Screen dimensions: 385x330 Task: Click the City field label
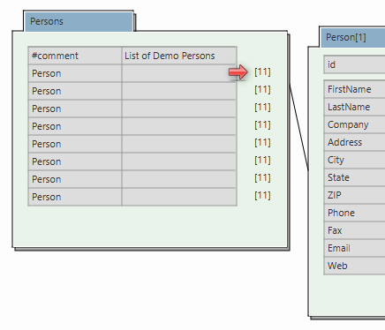tap(336, 160)
